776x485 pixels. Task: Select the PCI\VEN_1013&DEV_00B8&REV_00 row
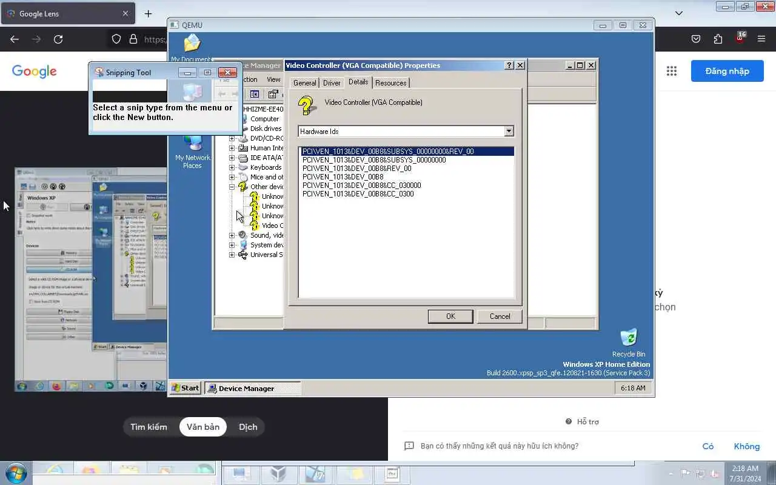tap(356, 169)
